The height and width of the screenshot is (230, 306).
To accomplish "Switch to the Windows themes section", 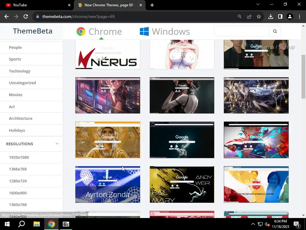I will click(x=165, y=31).
